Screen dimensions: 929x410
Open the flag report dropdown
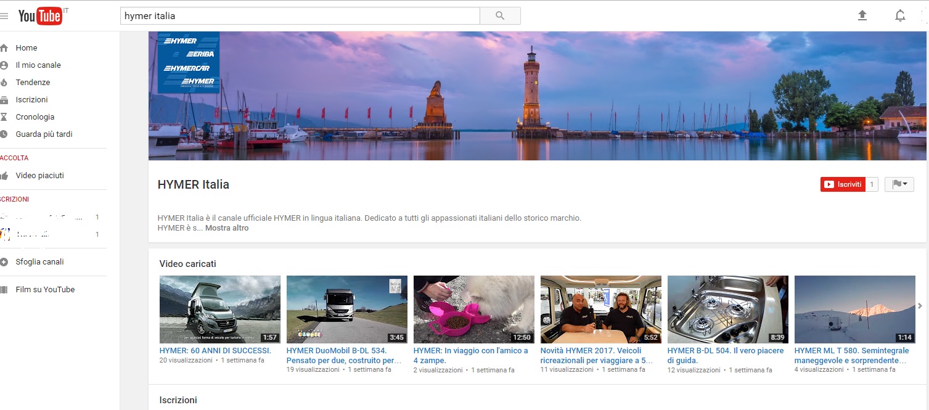[x=899, y=184]
